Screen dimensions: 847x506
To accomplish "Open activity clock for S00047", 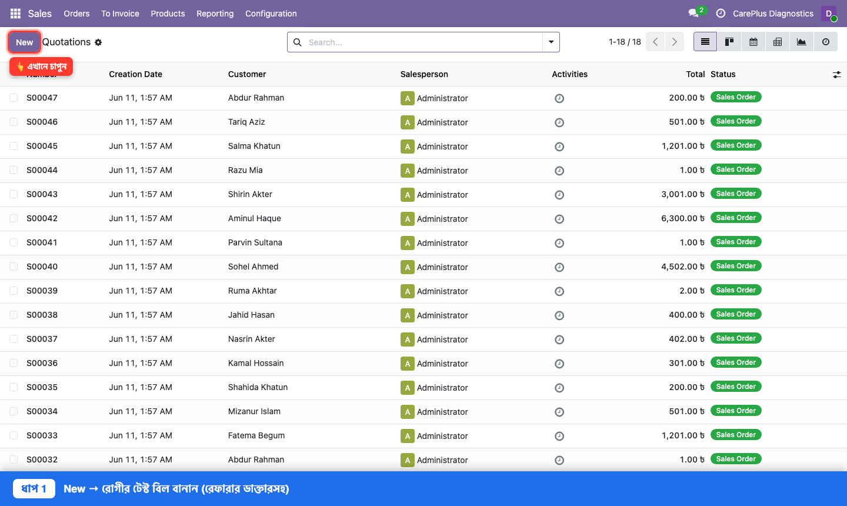I will 559,98.
